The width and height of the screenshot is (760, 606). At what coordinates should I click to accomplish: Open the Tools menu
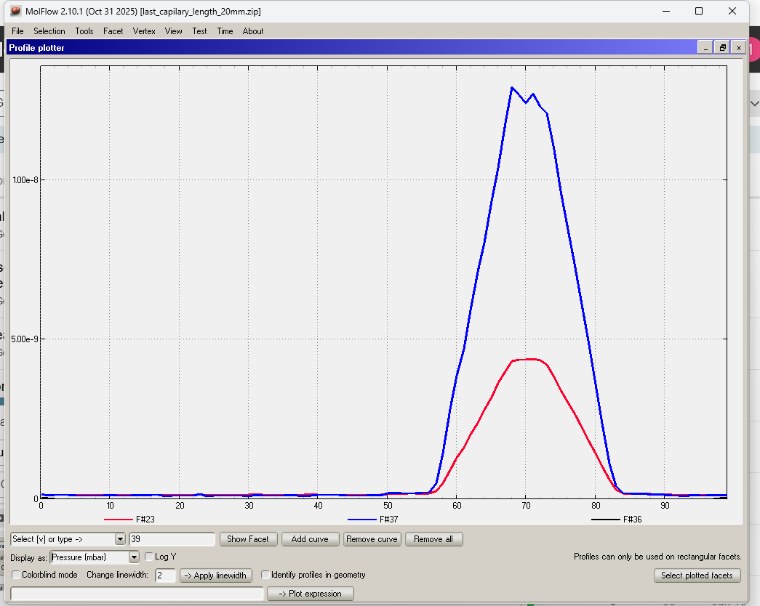84,31
